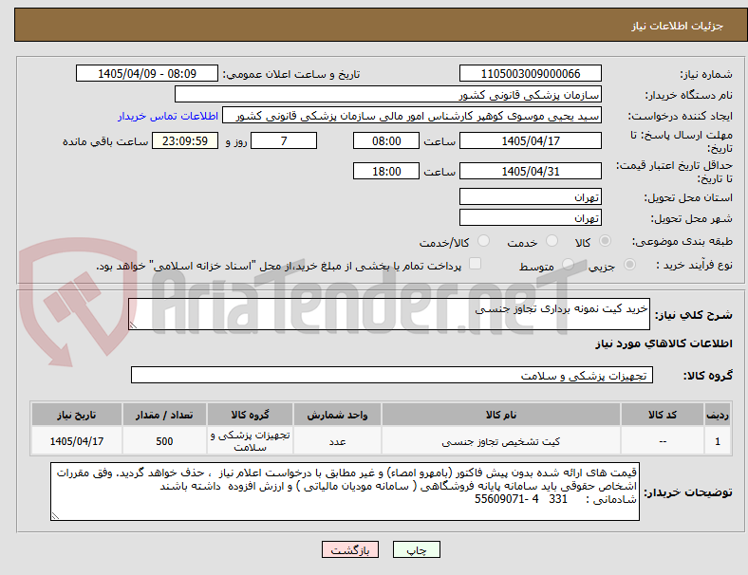Click delivery province field تهران
The width and height of the screenshot is (748, 575).
pyautogui.click(x=531, y=196)
